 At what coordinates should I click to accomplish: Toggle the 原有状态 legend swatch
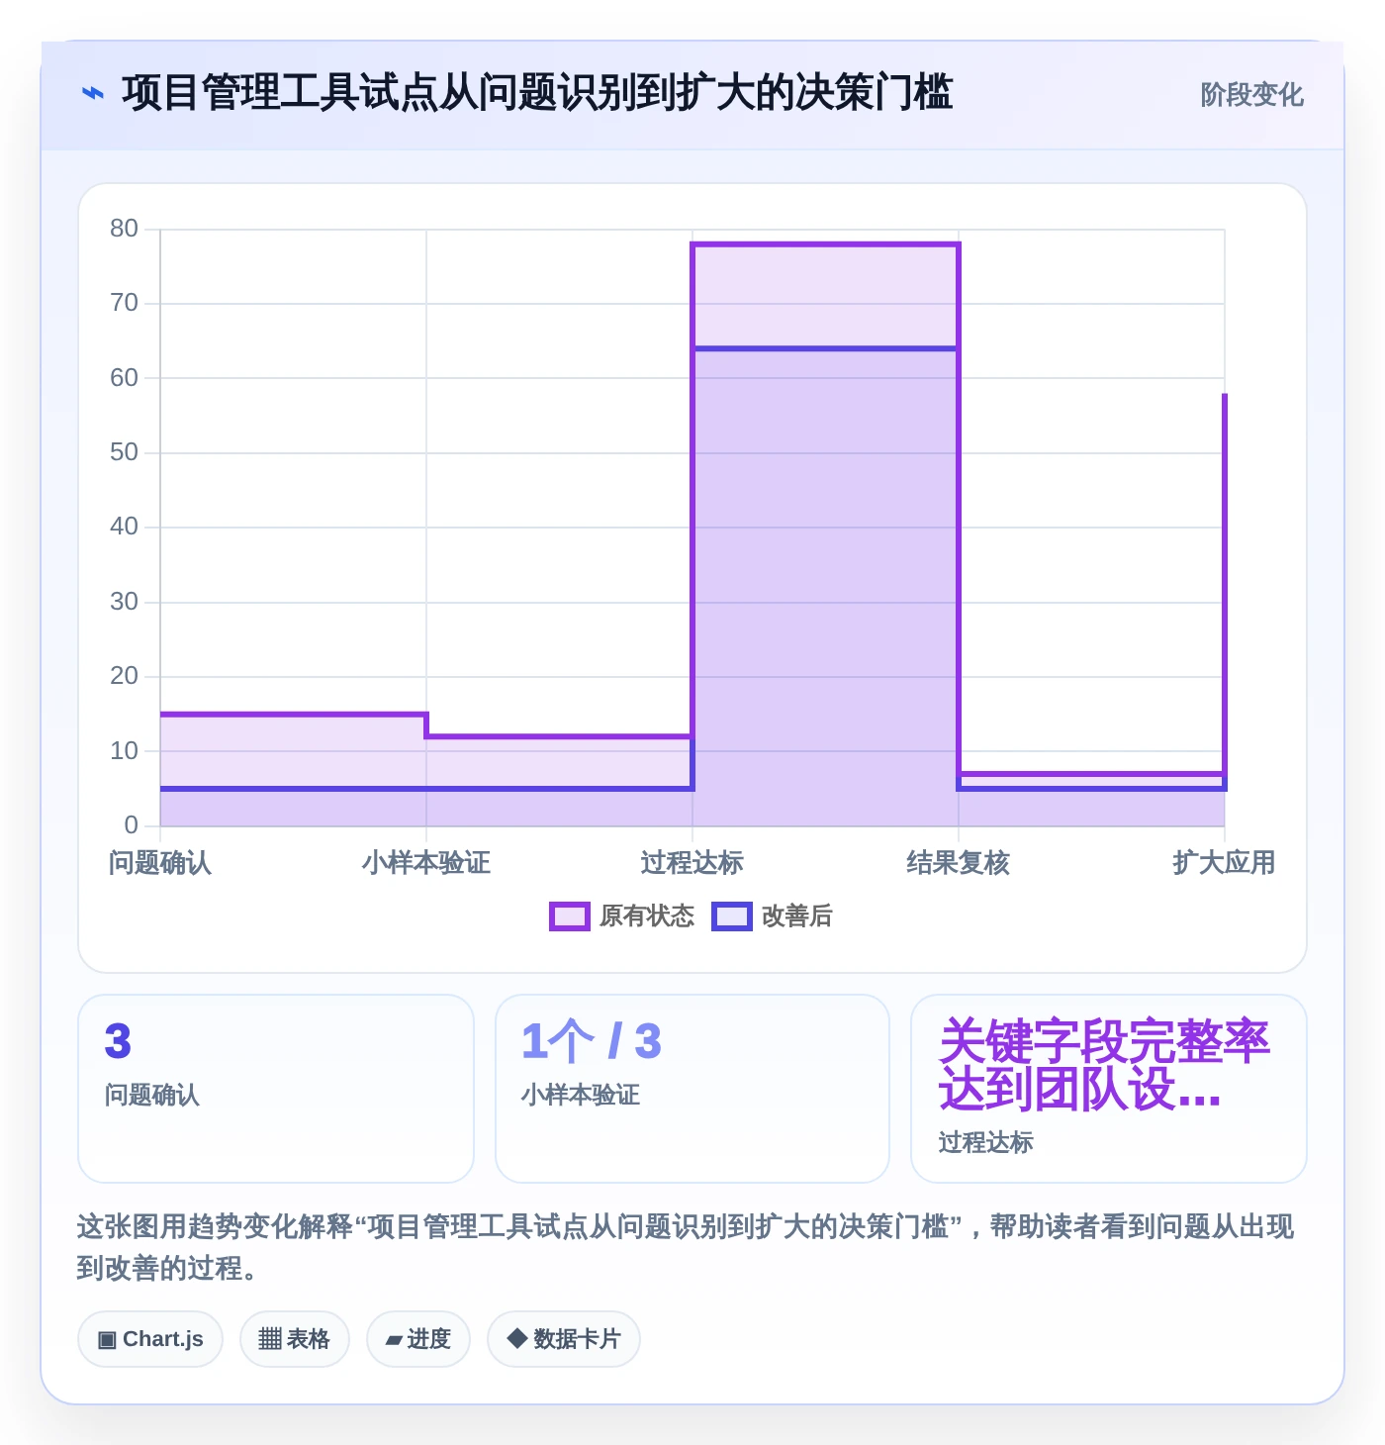tap(569, 916)
